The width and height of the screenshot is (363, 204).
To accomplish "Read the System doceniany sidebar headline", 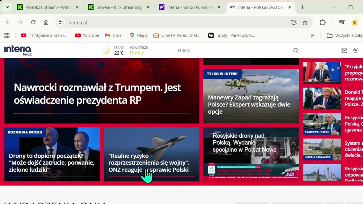I will point(354,149).
